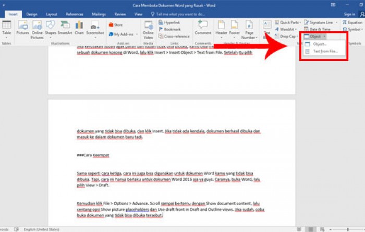Expand the Screenshot dropdown
Screen dimensions: 365x232
pyautogui.click(x=95, y=38)
